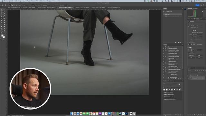Toggle history brush source on studio snapshot
The image size is (206, 116).
164,12
